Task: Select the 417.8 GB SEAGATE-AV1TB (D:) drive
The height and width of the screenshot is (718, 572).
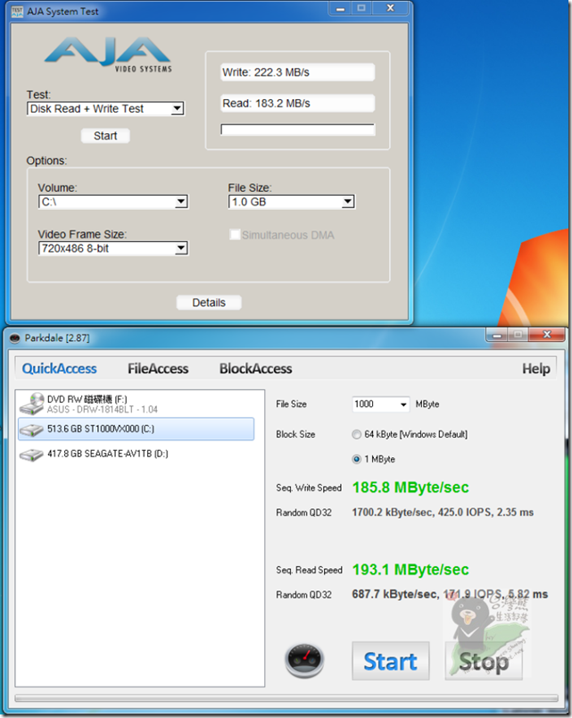Action: click(136, 454)
